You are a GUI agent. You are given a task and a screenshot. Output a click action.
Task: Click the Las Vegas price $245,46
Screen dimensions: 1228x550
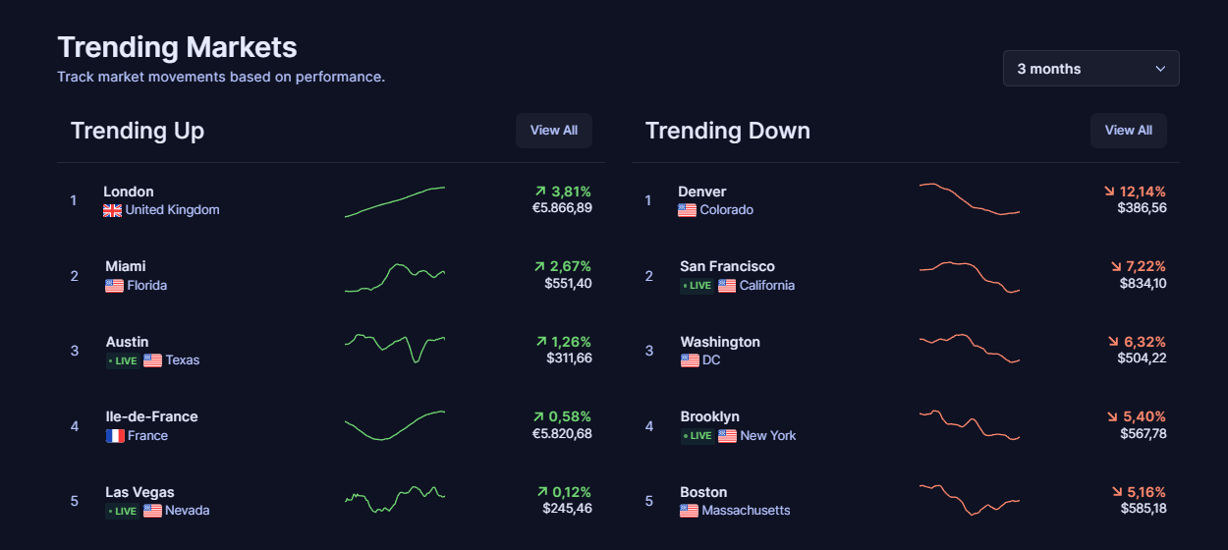point(568,509)
